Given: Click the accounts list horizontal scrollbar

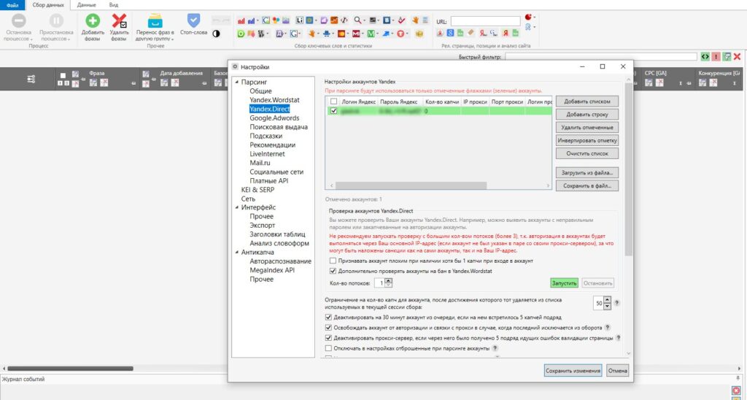Looking at the screenshot, I should click(x=409, y=186).
